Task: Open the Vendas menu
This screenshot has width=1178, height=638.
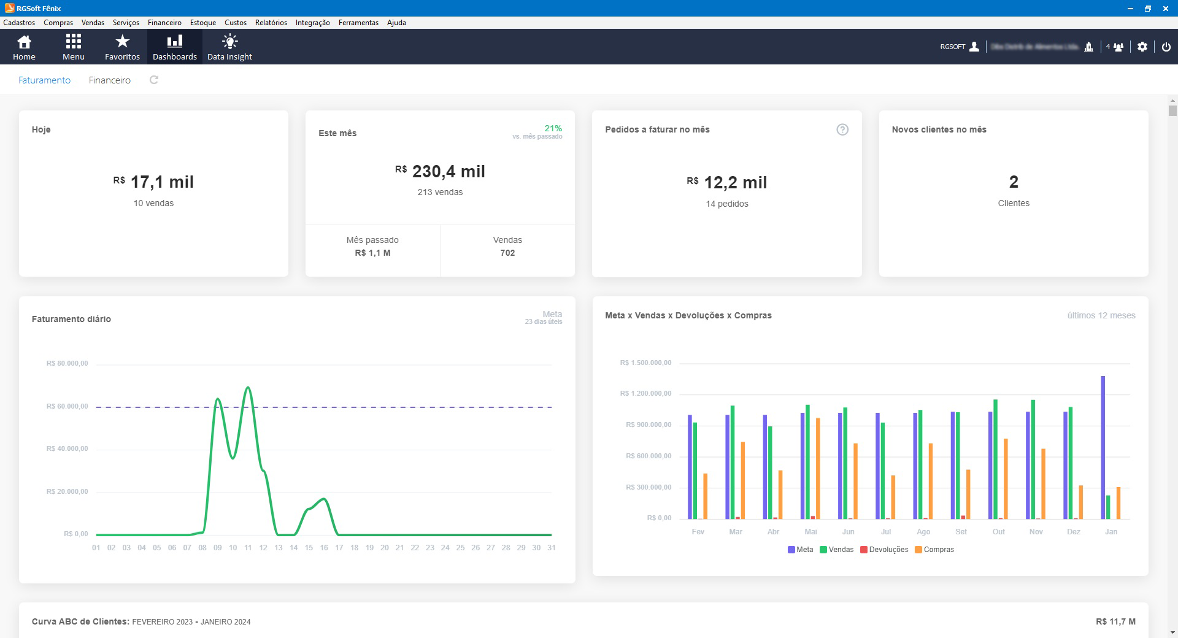Action: 93,23
